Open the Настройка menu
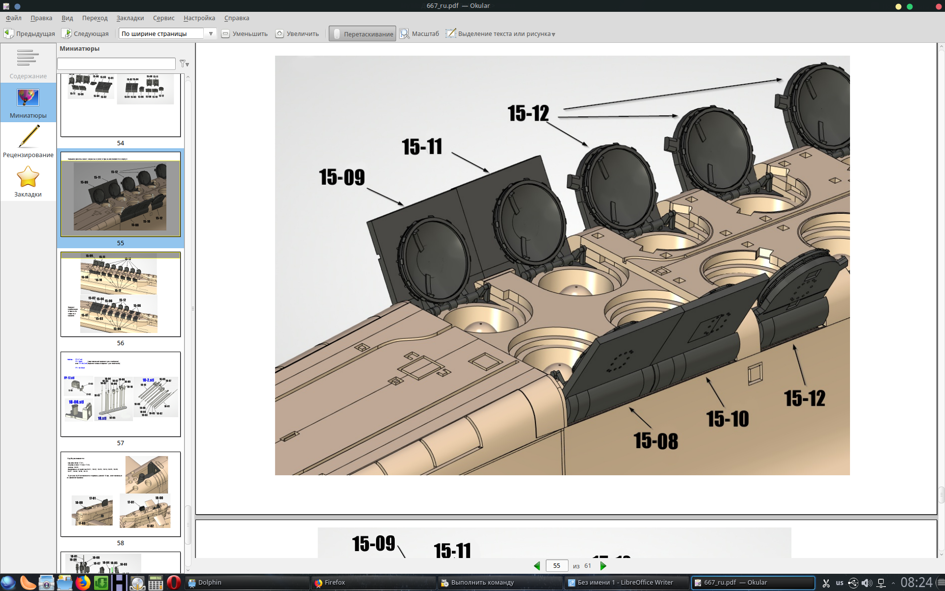This screenshot has height=591, width=945. (x=199, y=18)
